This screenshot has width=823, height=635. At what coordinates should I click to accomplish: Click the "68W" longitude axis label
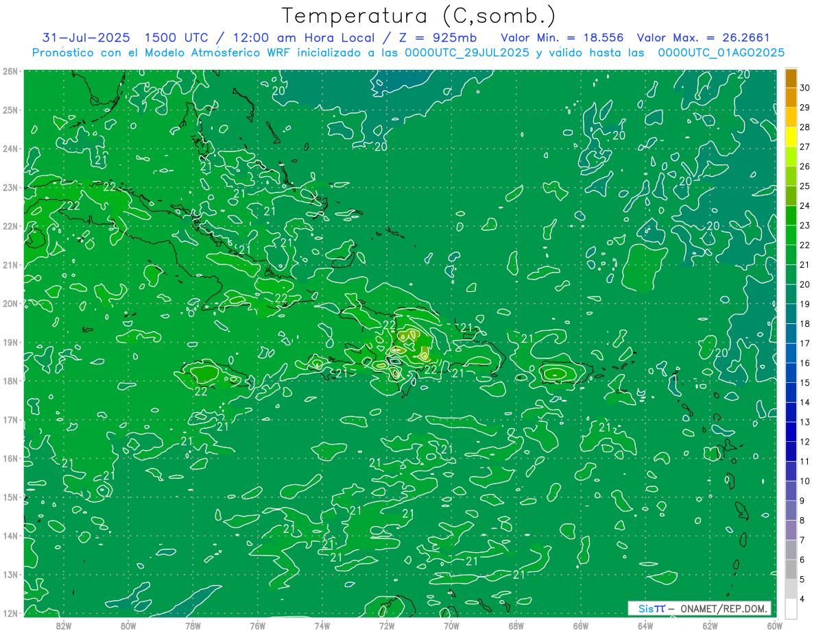(516, 625)
